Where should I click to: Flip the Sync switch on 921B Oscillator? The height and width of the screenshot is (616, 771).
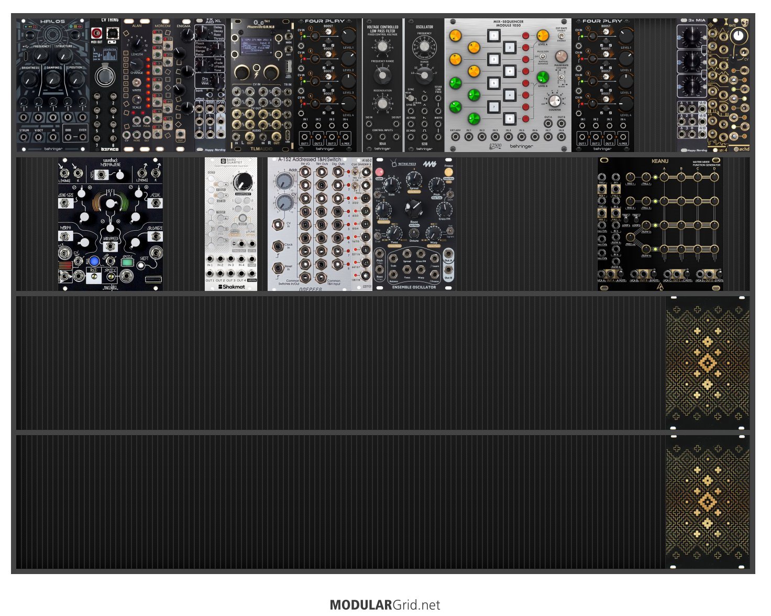click(x=410, y=97)
